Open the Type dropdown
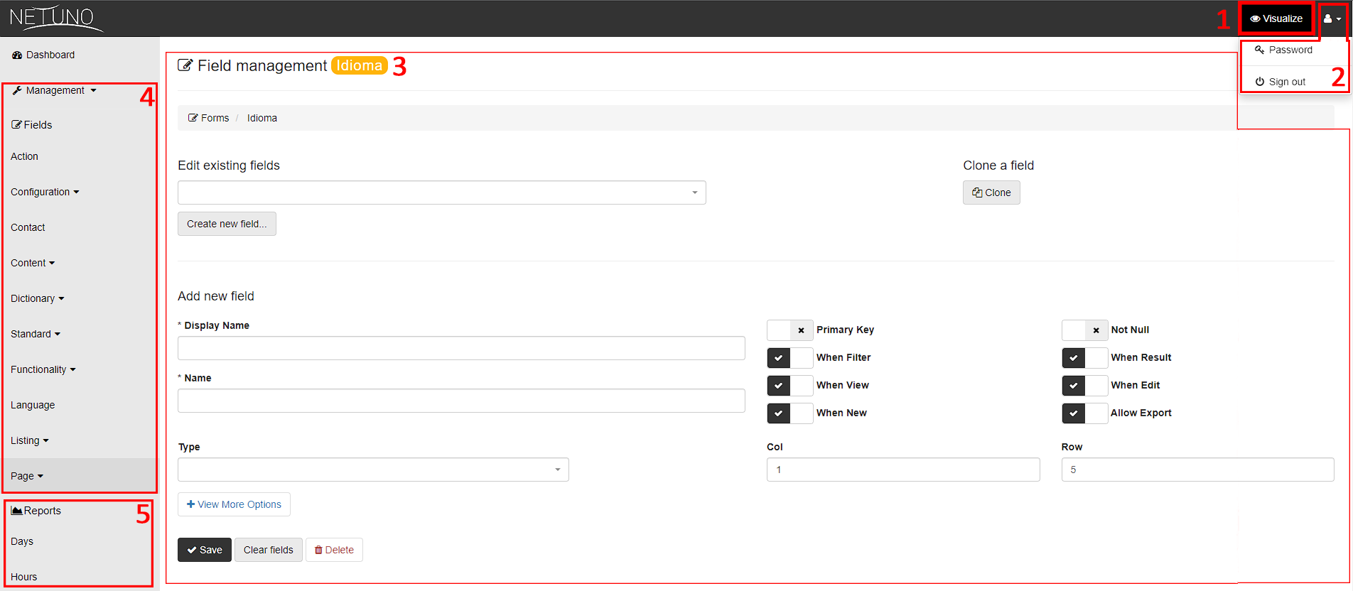1353x591 pixels. [373, 470]
